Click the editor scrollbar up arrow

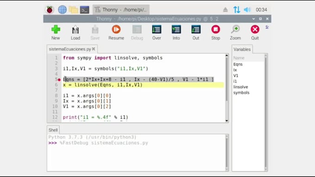click(227, 55)
